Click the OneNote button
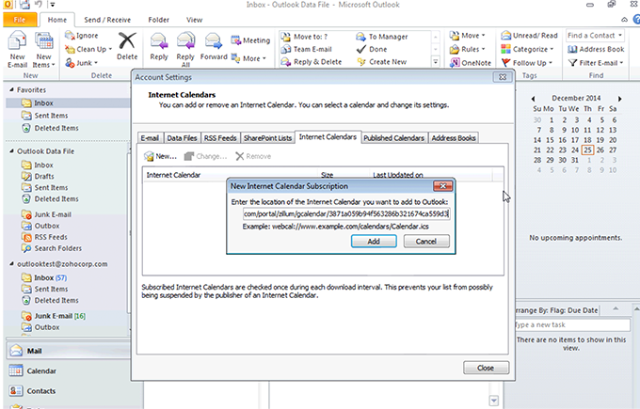This screenshot has width=640, height=409. [471, 63]
